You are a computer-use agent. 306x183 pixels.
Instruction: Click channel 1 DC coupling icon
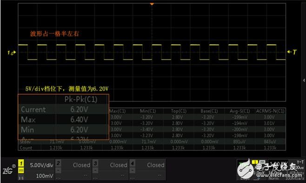[x=21, y=170]
